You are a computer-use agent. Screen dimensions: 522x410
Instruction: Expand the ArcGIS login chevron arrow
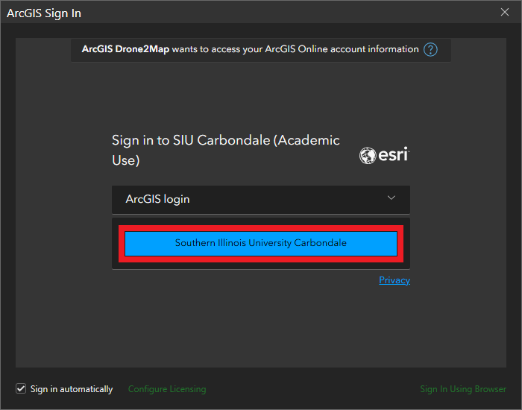click(391, 198)
